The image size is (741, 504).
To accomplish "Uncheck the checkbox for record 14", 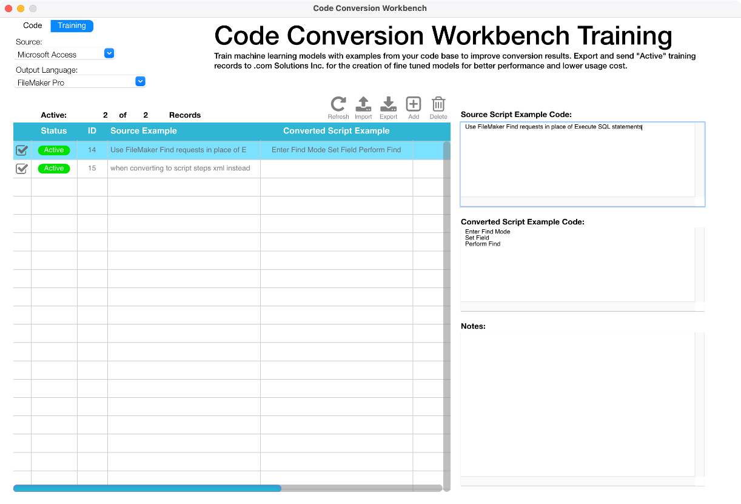I will point(22,150).
